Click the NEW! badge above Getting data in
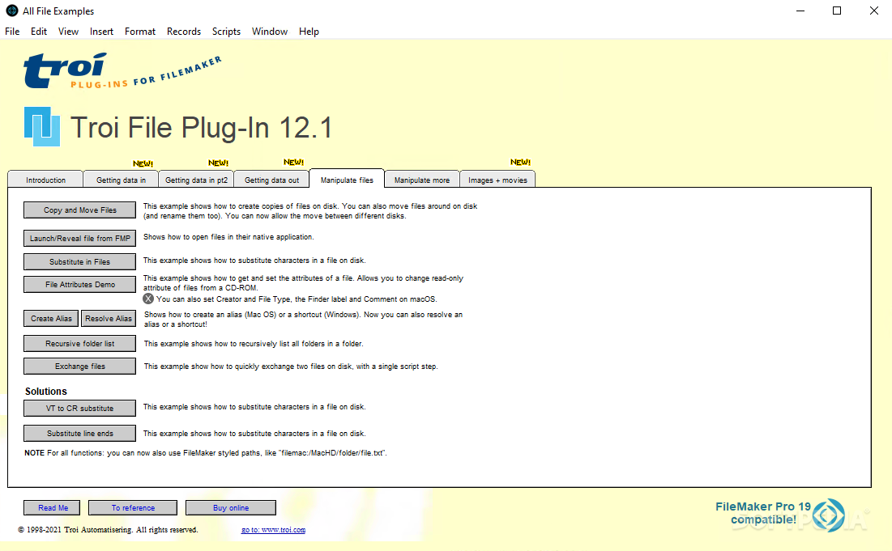The width and height of the screenshot is (892, 551). [x=143, y=163]
